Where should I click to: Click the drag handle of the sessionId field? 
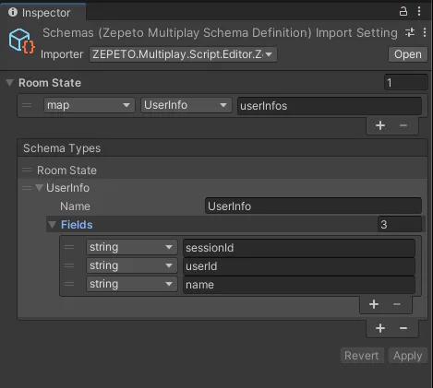tap(69, 247)
